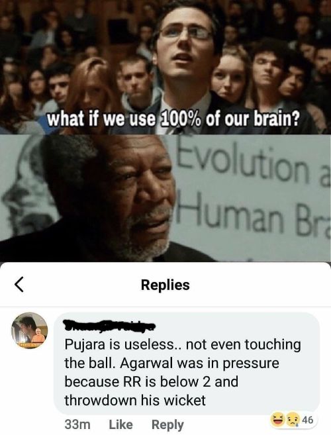Select the Replies header title

(x=165, y=285)
